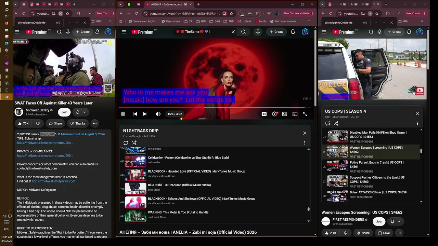Join the FIRST RESPONDERS channel
This screenshot has height=246, width=438.
[379, 221]
